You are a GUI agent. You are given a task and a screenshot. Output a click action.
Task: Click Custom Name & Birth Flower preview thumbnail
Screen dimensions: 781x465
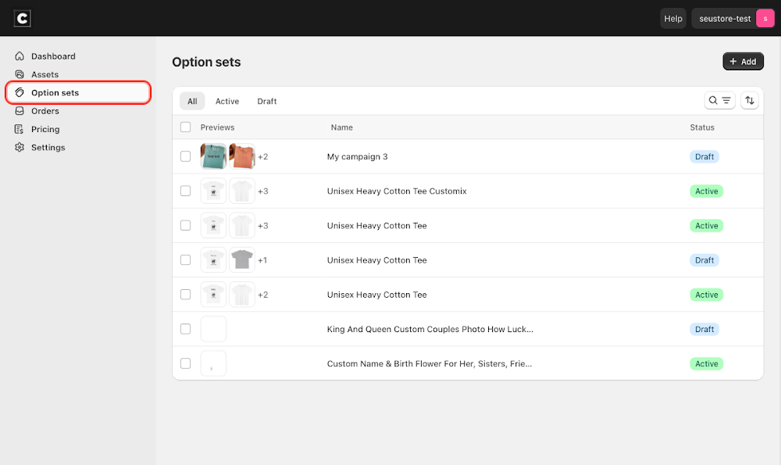[x=213, y=363]
